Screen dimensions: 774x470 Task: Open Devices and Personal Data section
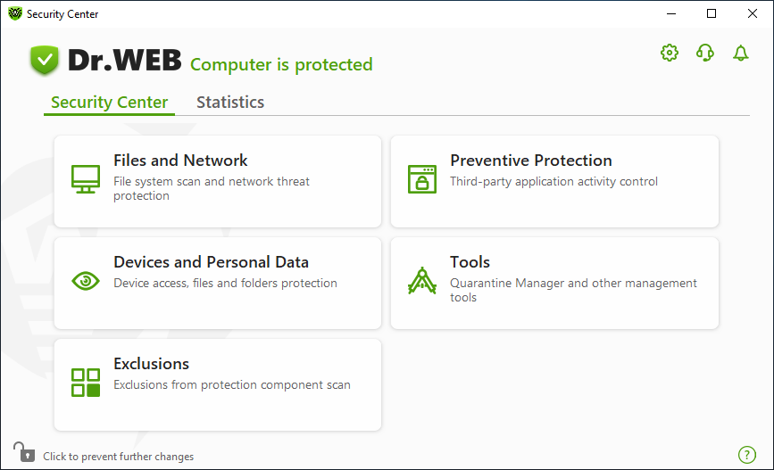point(218,283)
